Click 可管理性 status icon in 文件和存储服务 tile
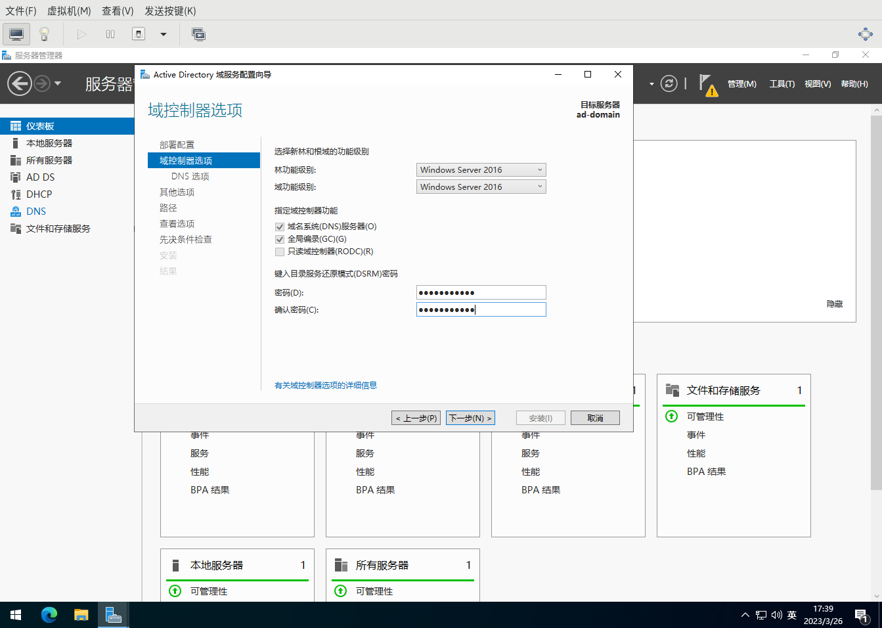Image resolution: width=882 pixels, height=628 pixels. pos(671,416)
